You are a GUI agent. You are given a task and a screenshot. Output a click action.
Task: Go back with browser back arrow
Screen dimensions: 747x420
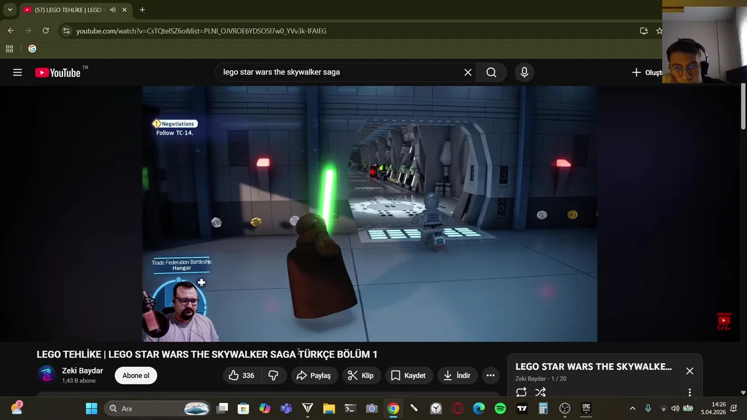[x=11, y=31]
